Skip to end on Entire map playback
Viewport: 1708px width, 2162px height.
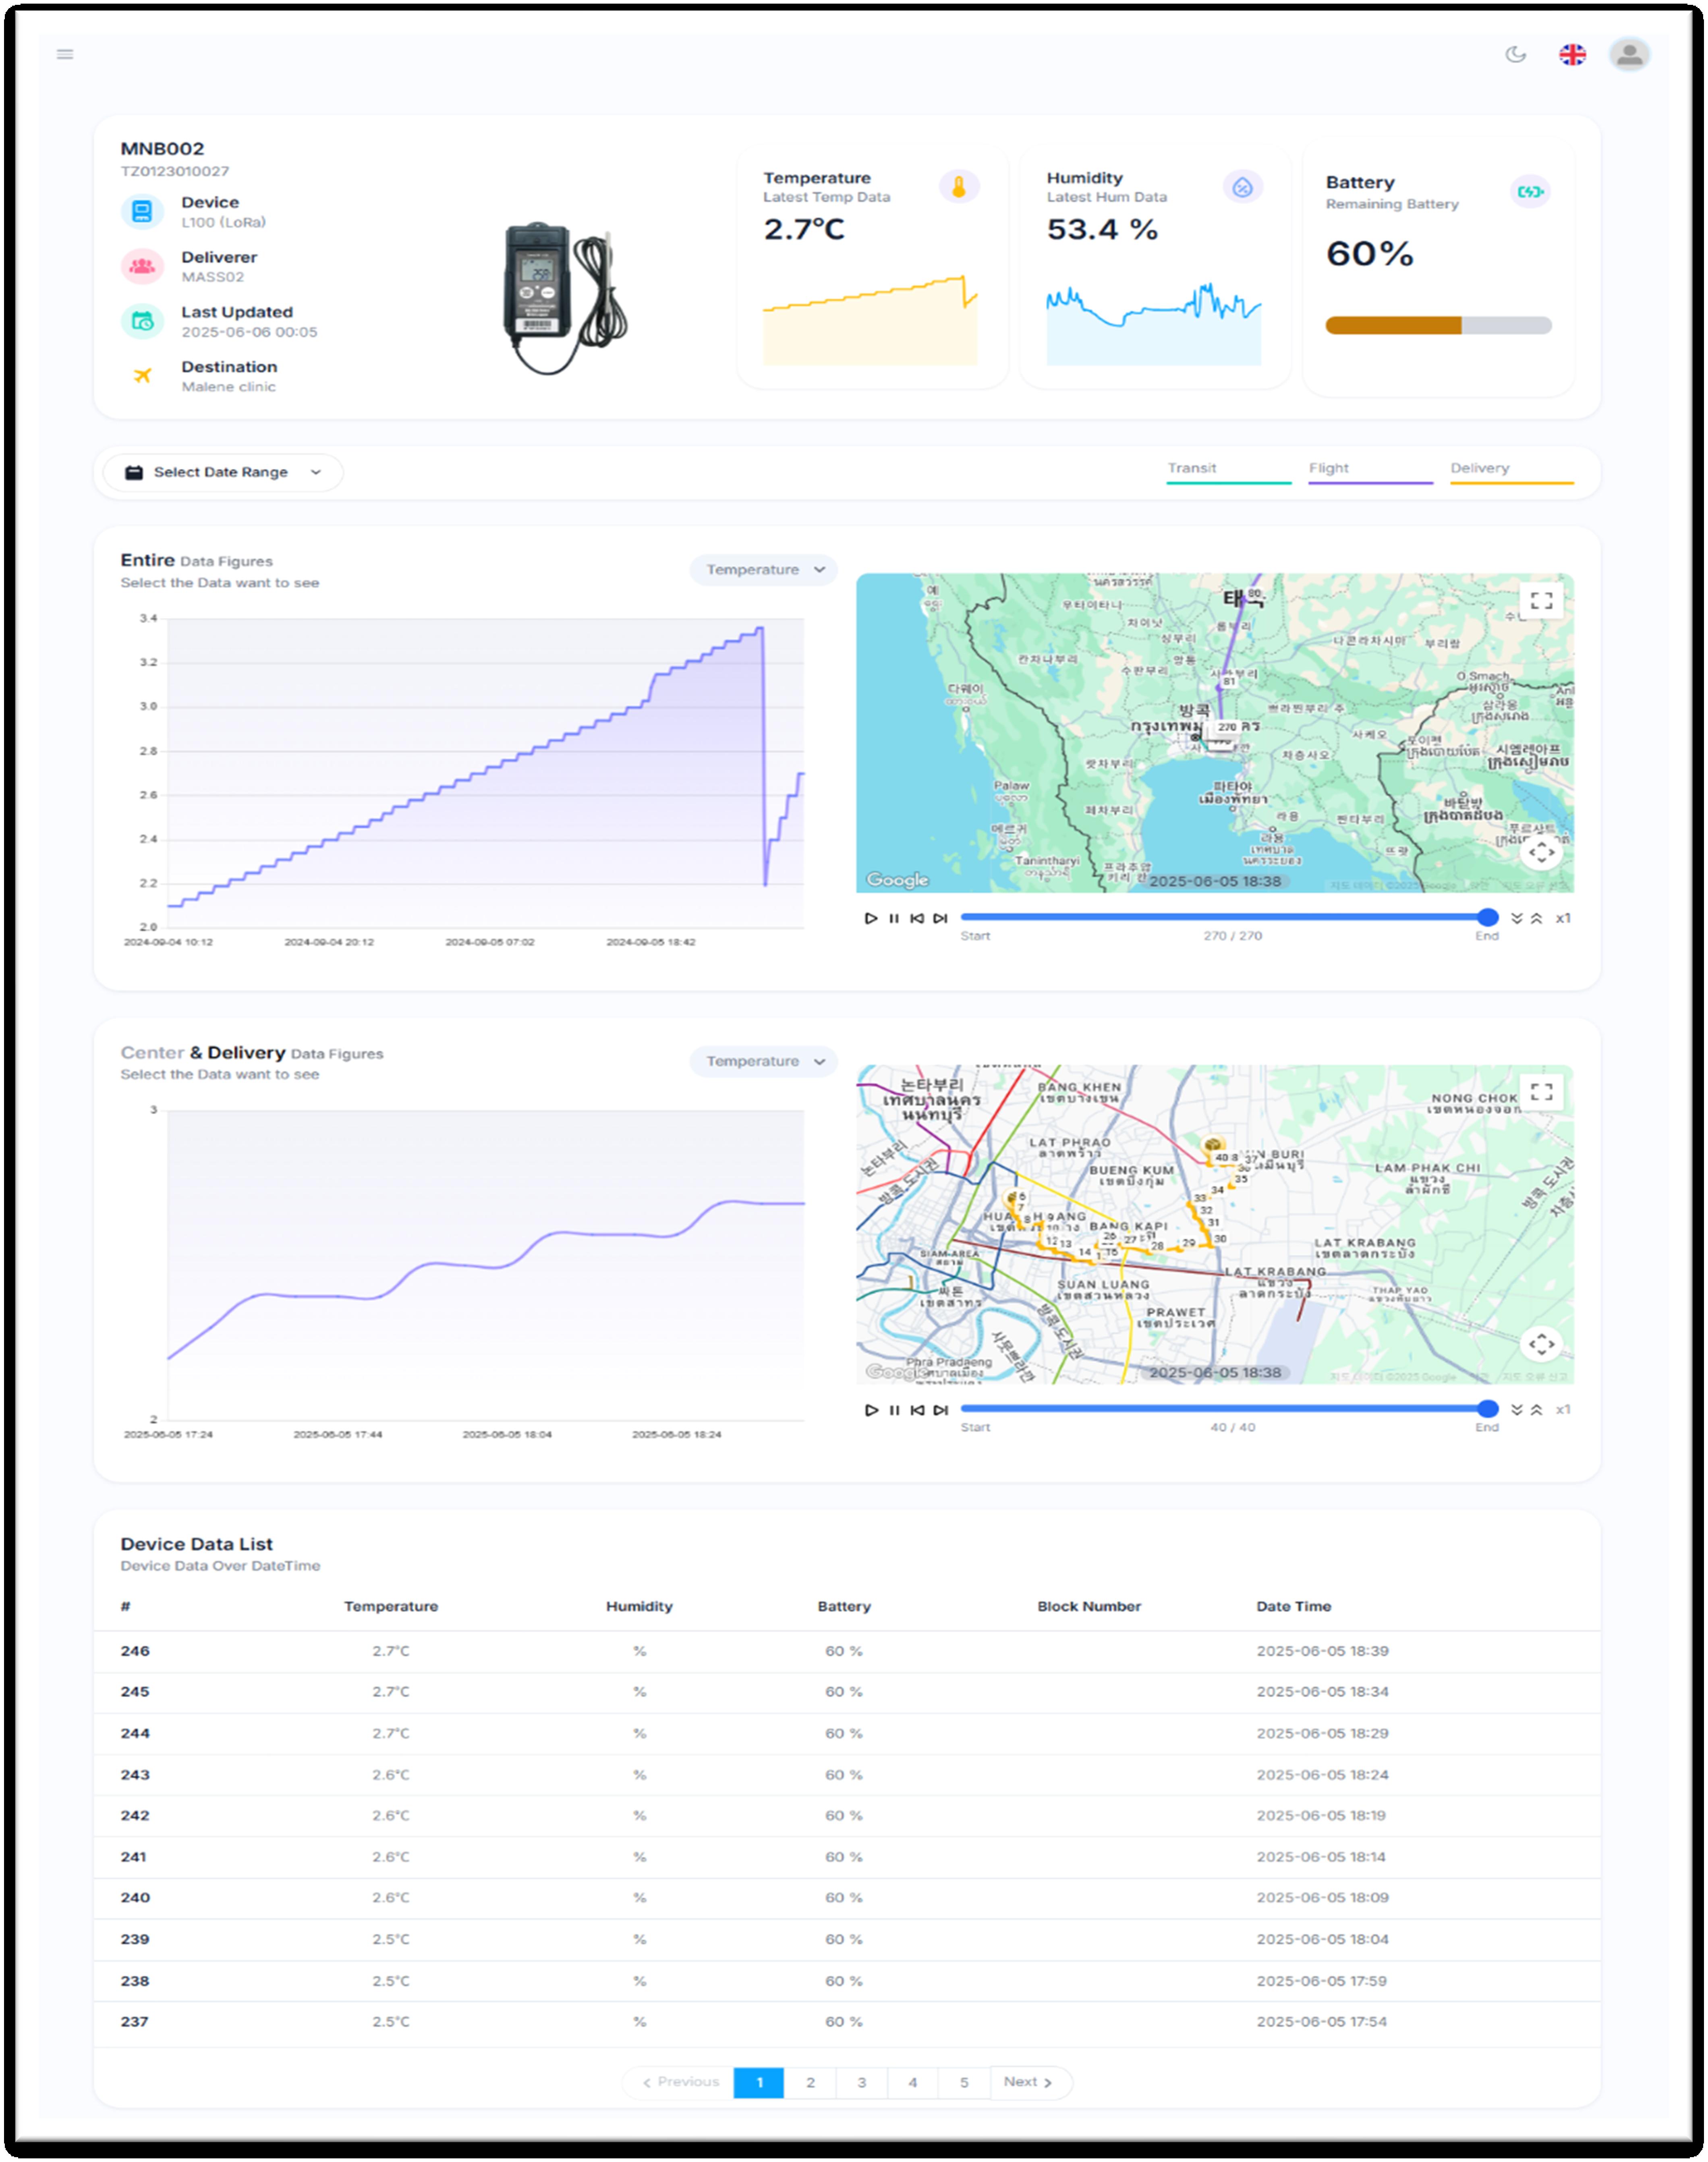pos(940,918)
